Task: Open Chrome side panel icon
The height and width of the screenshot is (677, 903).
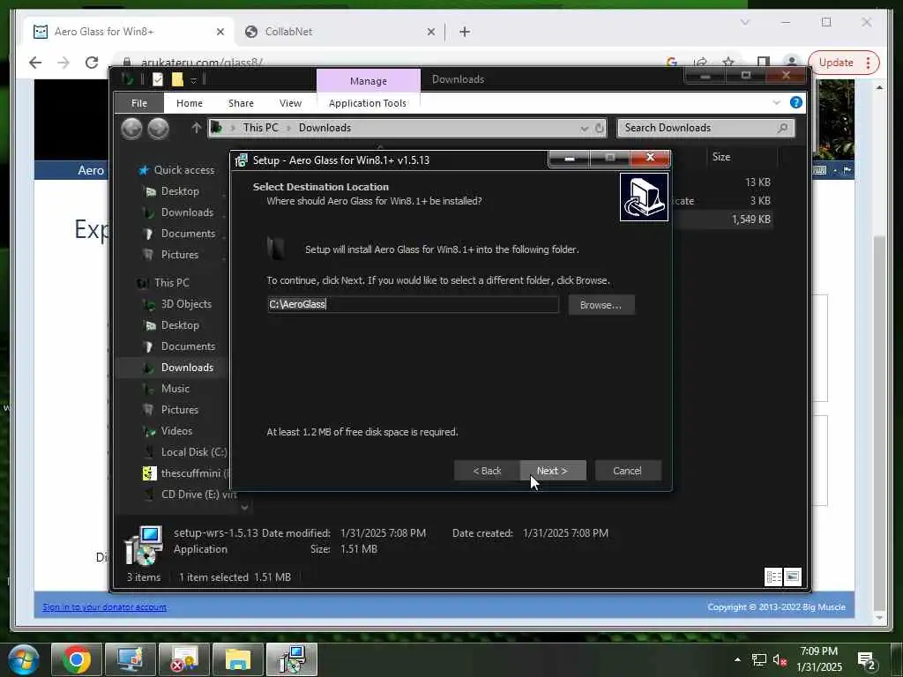Action: pos(763,63)
